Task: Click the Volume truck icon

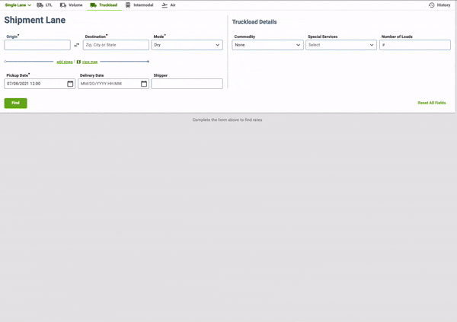Action: tap(63, 5)
